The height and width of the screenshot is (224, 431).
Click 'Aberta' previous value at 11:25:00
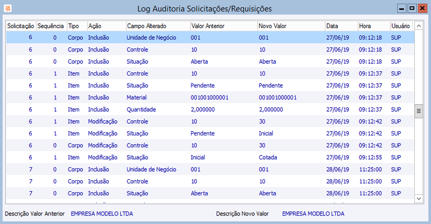[199, 193]
